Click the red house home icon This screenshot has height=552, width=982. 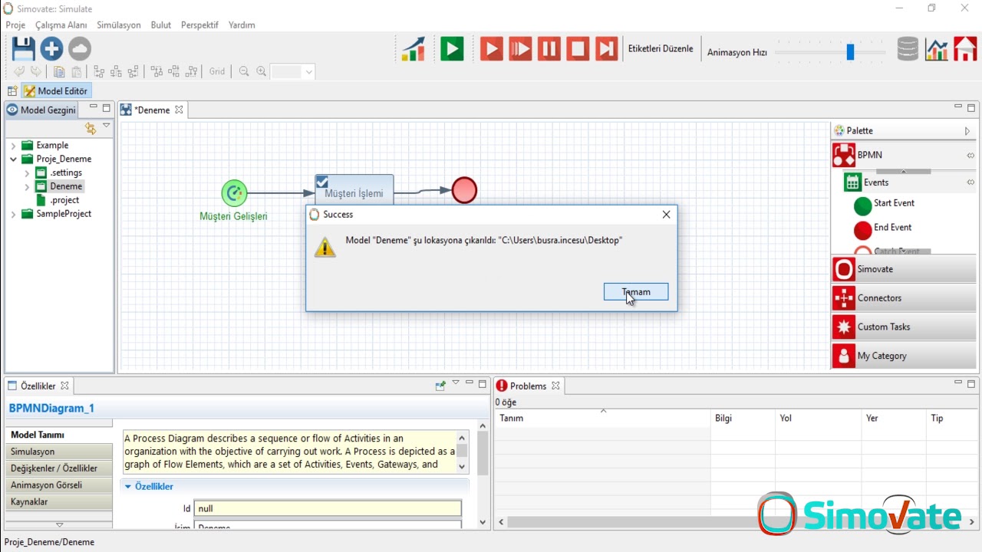coord(965,49)
